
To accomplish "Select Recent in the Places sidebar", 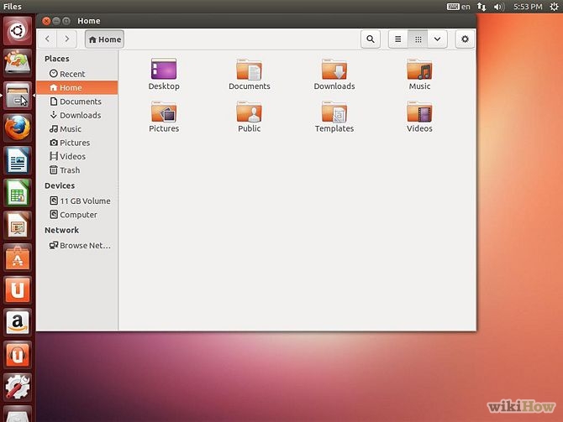I will coord(76,74).
